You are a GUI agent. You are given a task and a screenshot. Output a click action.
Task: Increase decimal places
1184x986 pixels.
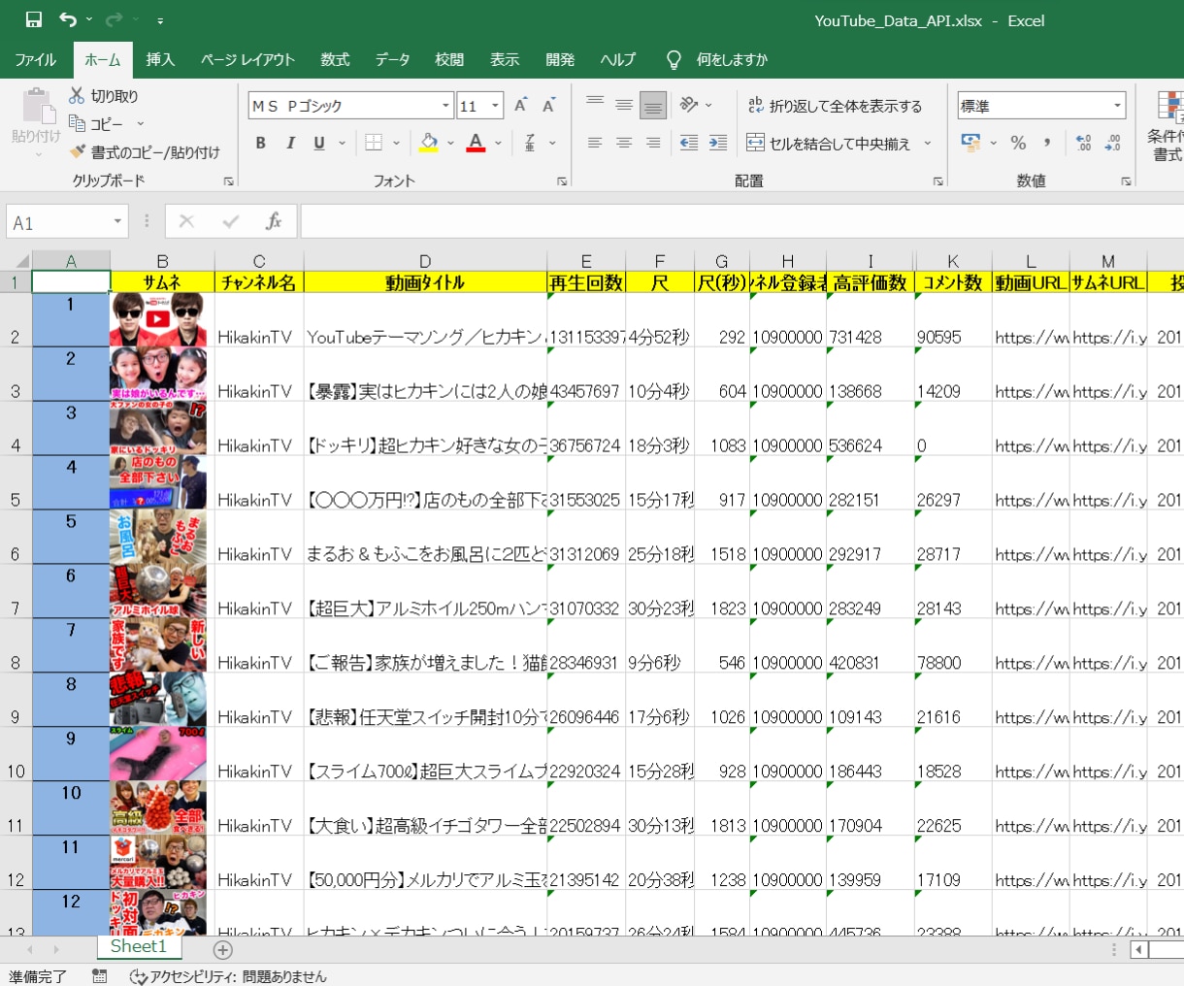[x=1084, y=144]
